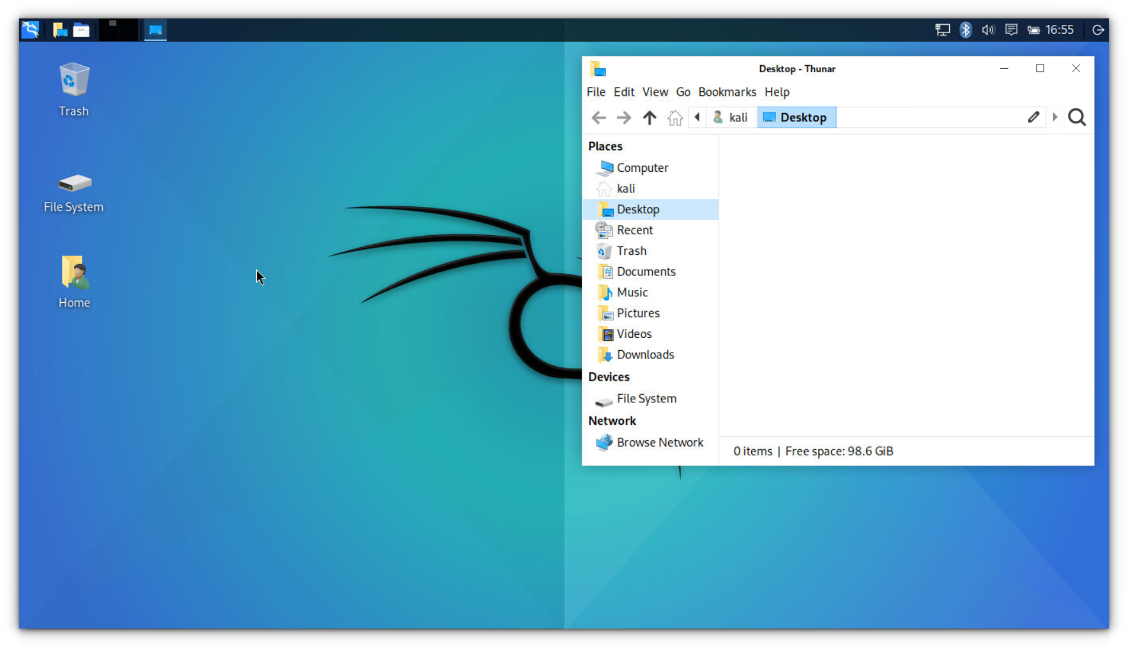Click the kali path bar button

[x=731, y=118]
